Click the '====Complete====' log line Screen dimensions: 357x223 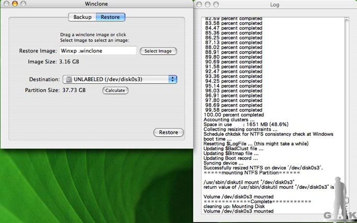[257, 202]
